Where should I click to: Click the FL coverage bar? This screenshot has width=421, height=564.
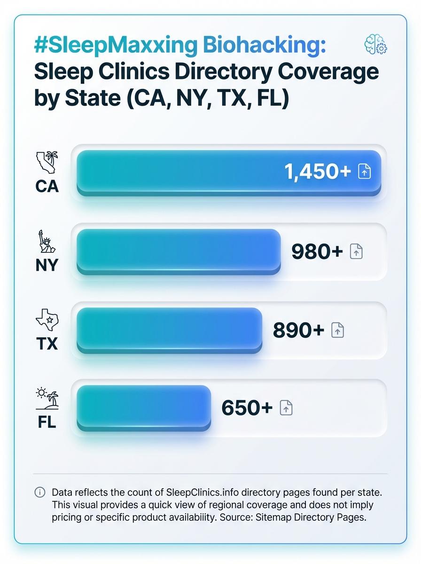[143, 408]
